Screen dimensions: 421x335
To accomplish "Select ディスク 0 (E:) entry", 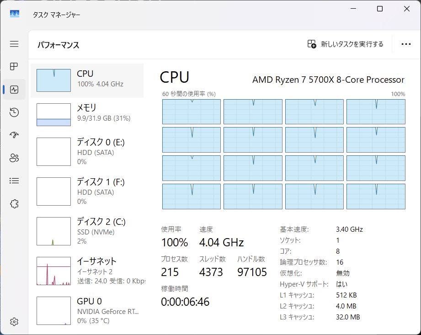I will 87,152.
